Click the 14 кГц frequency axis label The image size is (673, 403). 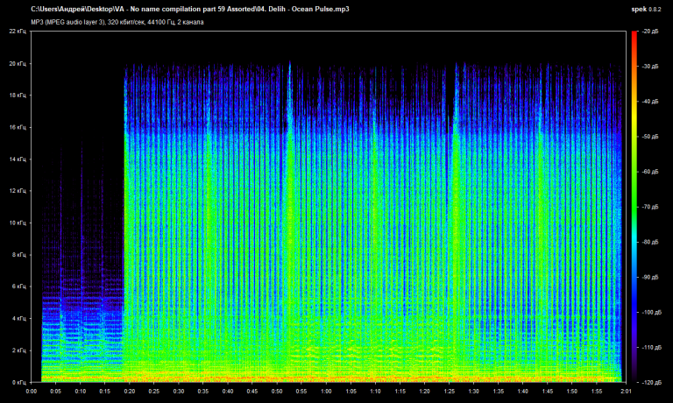(x=18, y=159)
